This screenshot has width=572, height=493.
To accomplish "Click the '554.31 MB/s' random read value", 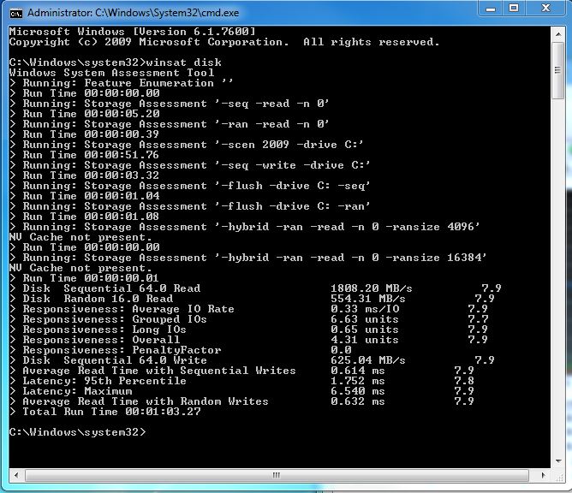I will tap(367, 299).
